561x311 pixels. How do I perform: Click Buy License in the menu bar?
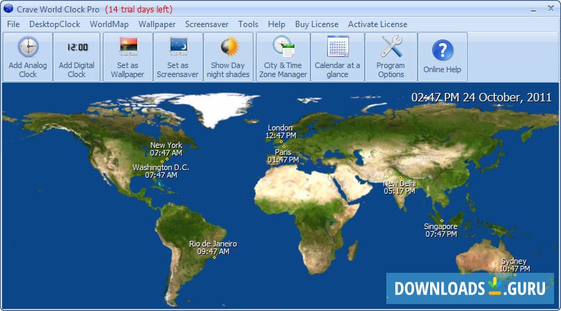tap(317, 24)
